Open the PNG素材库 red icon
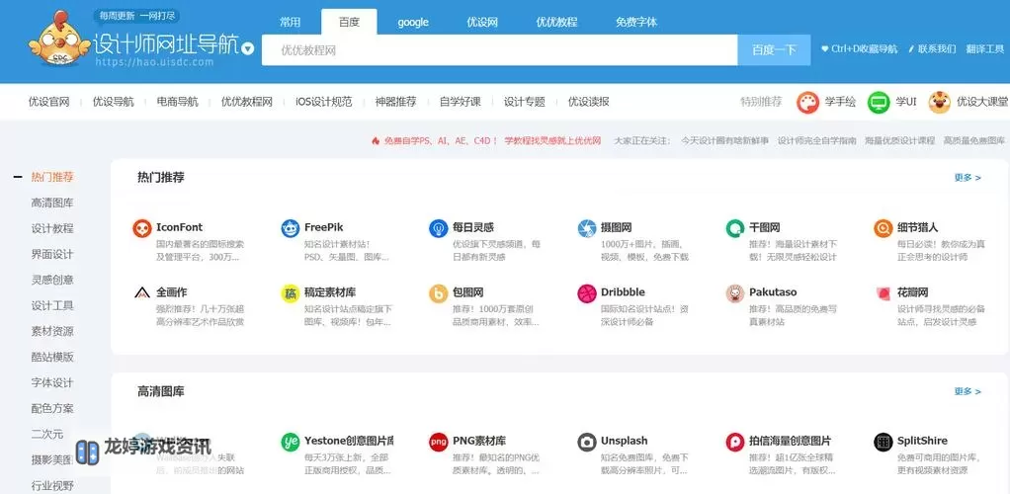The width and height of the screenshot is (1010, 494). (438, 442)
